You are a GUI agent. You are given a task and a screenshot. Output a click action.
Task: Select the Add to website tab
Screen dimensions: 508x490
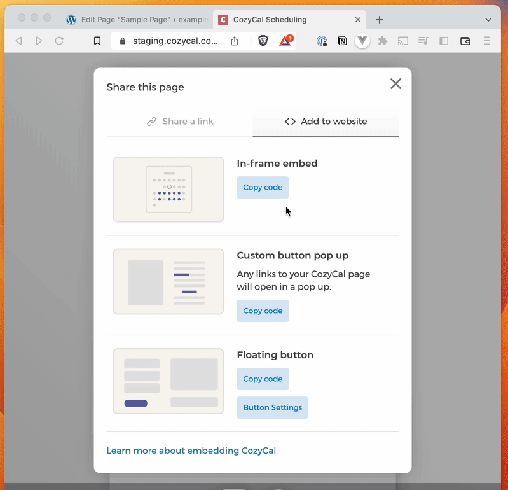point(326,122)
